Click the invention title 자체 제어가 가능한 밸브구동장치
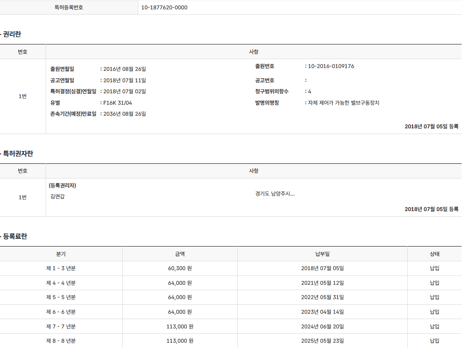The height and width of the screenshot is (348, 462). (344, 103)
